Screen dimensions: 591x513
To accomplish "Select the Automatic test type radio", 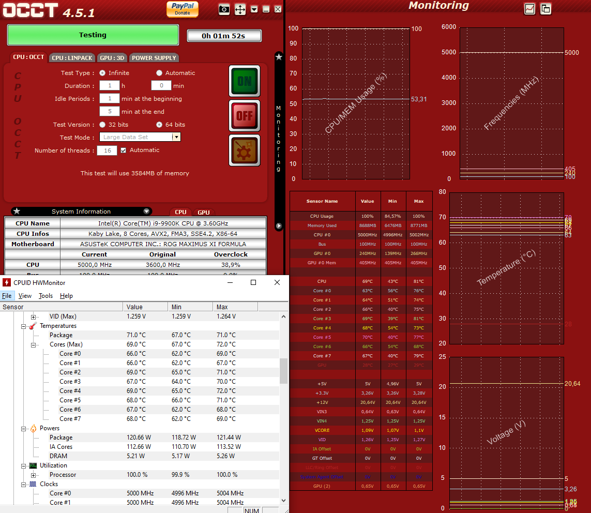I will (x=159, y=73).
